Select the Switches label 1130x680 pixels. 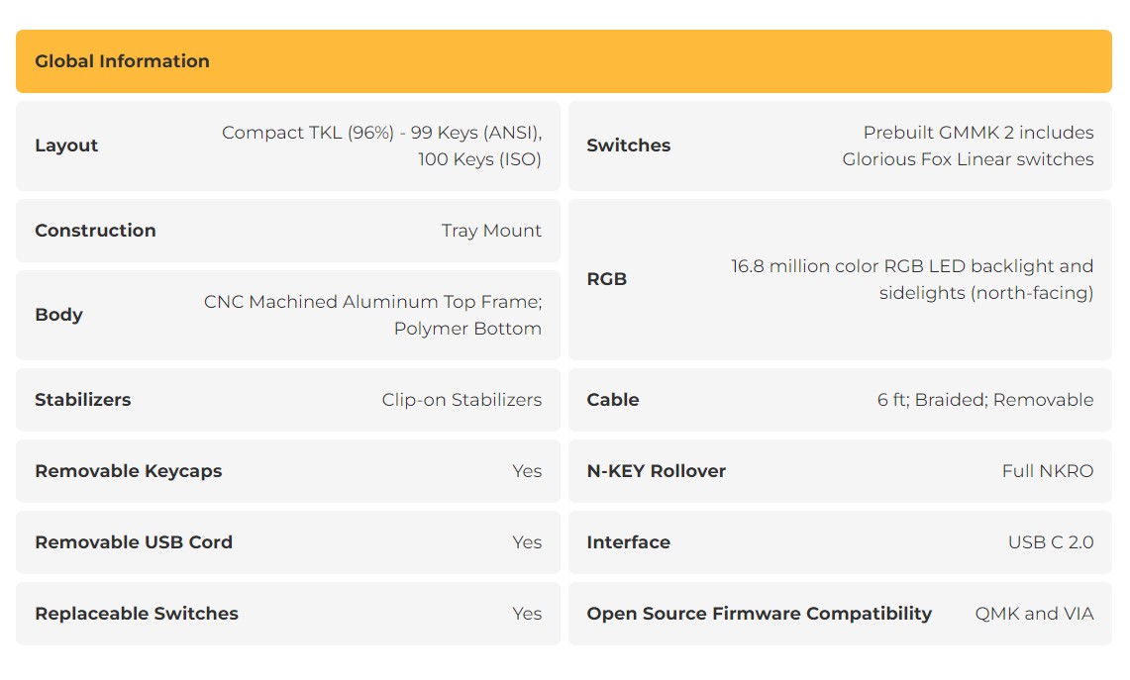[x=629, y=146]
